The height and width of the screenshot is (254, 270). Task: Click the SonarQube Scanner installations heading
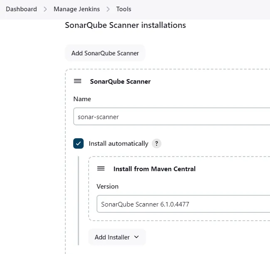(x=125, y=25)
